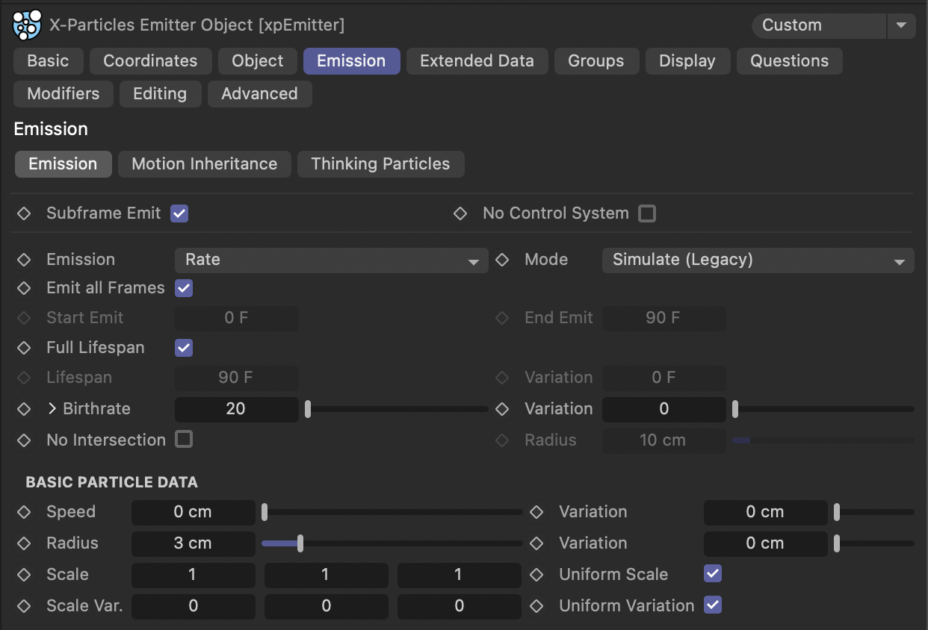
Task: Uncheck Uniform Variation
Action: [x=713, y=605]
